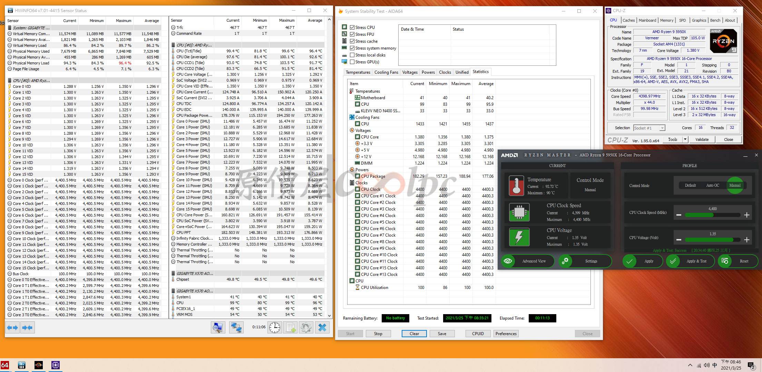This screenshot has height=372, width=762.
Task: Click Validate in CPU-Z
Action: pos(702,139)
